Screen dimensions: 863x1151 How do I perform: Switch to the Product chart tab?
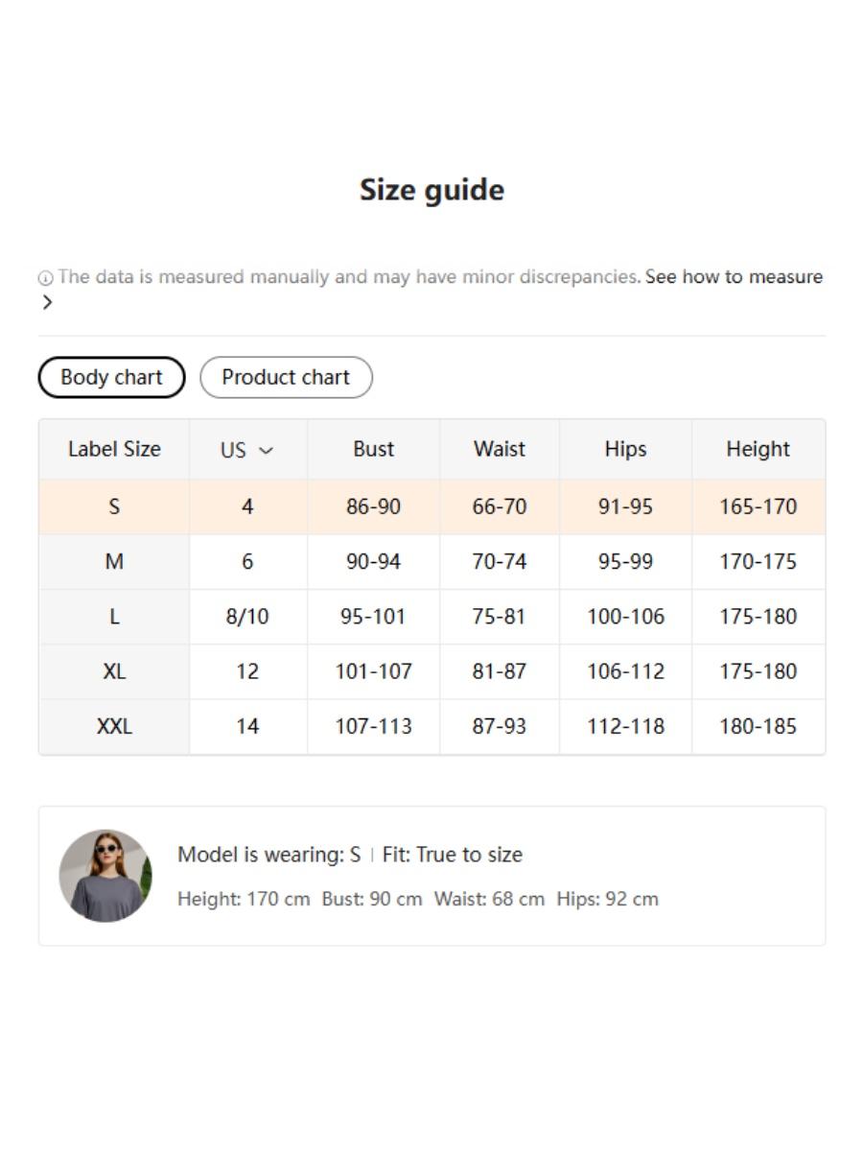click(286, 377)
